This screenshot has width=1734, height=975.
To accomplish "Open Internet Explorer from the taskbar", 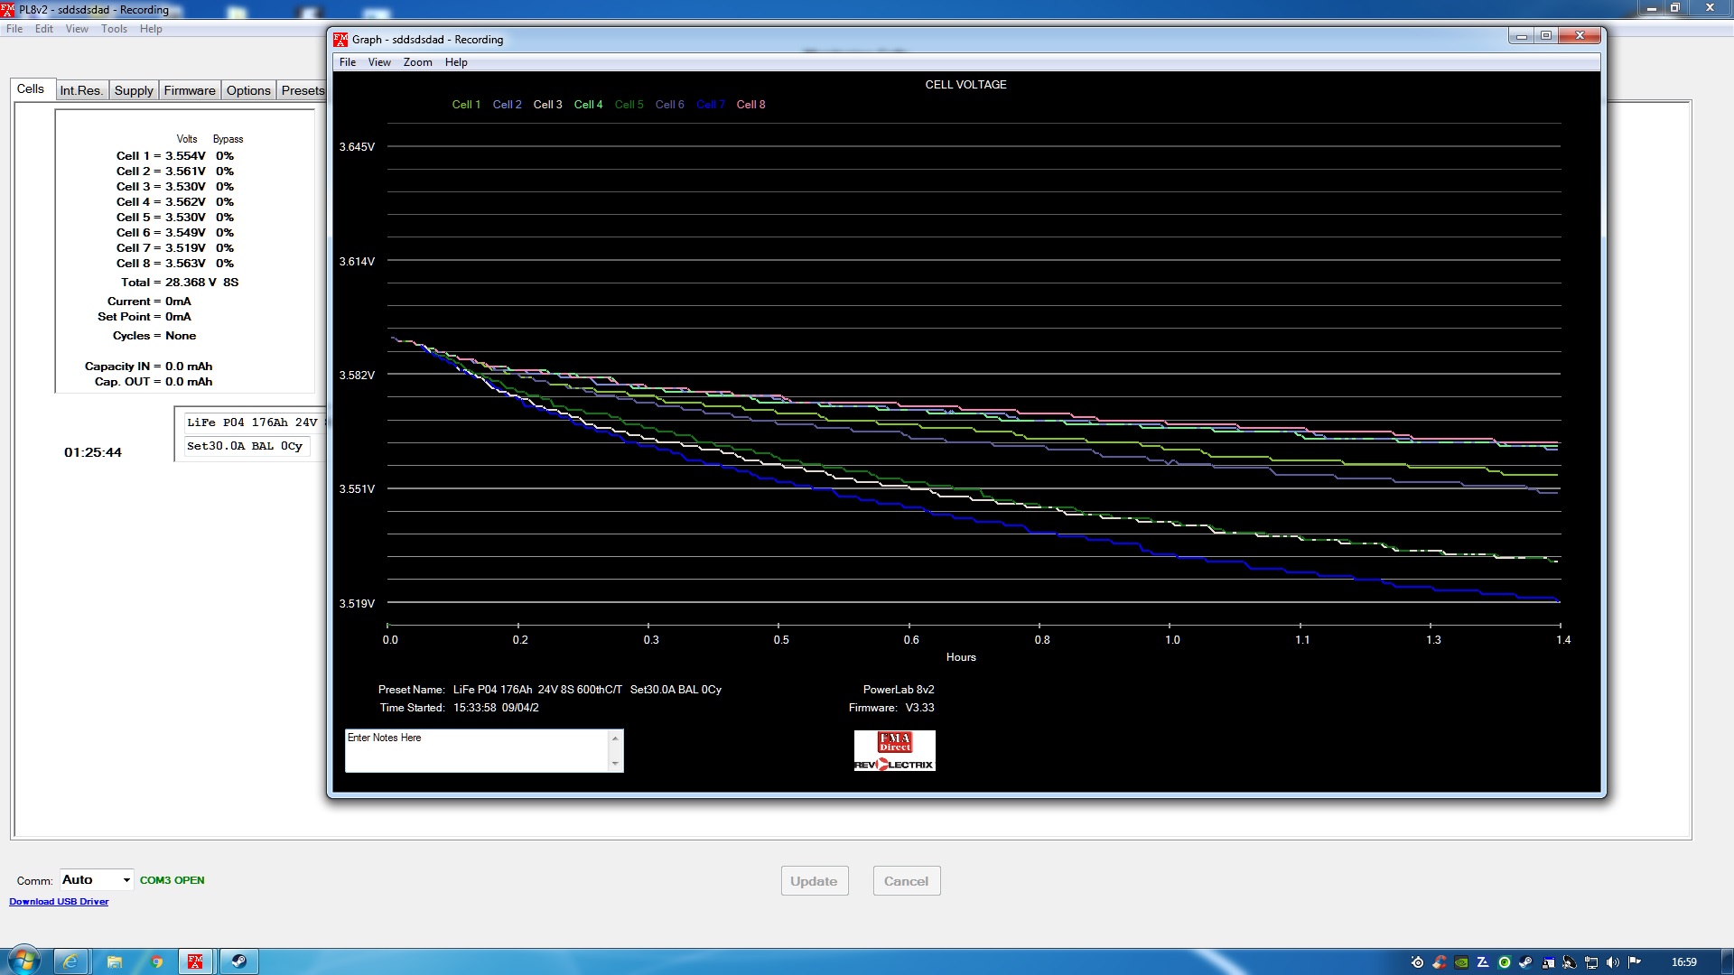I will coord(70,961).
